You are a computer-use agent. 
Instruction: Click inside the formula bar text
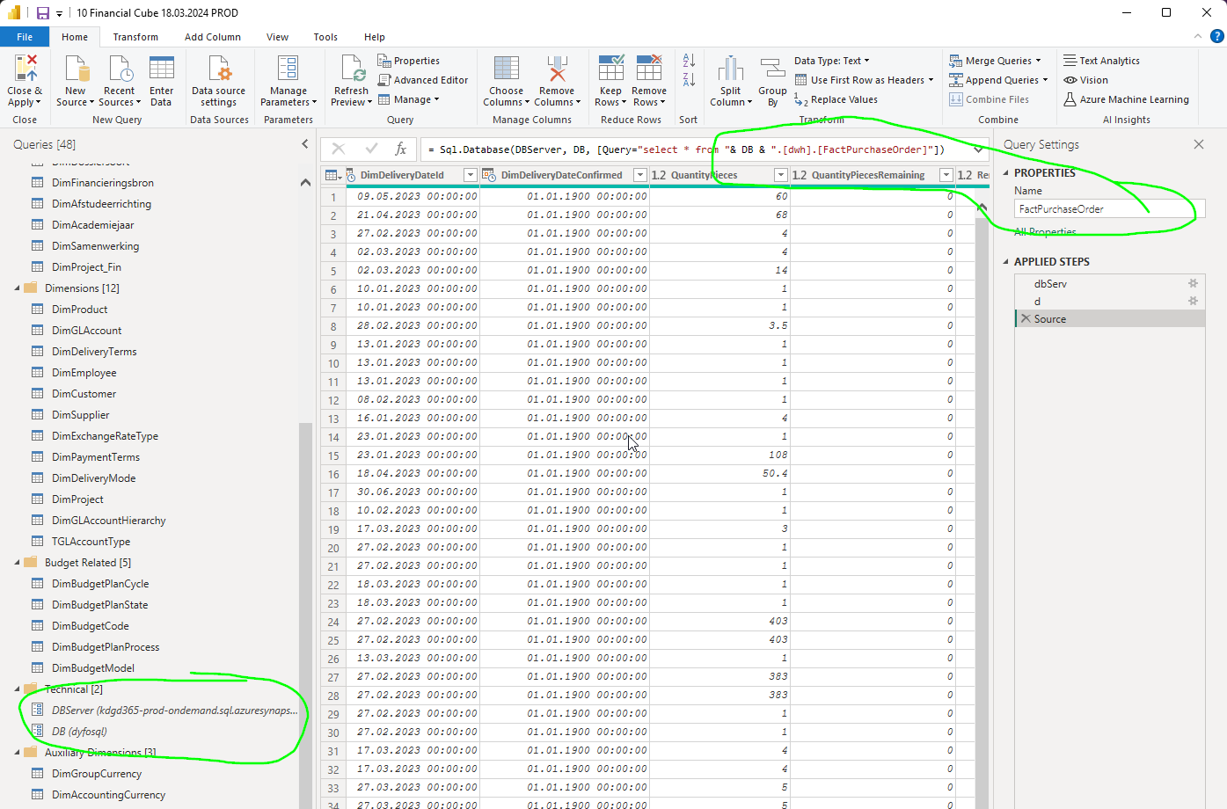pyautogui.click(x=686, y=149)
